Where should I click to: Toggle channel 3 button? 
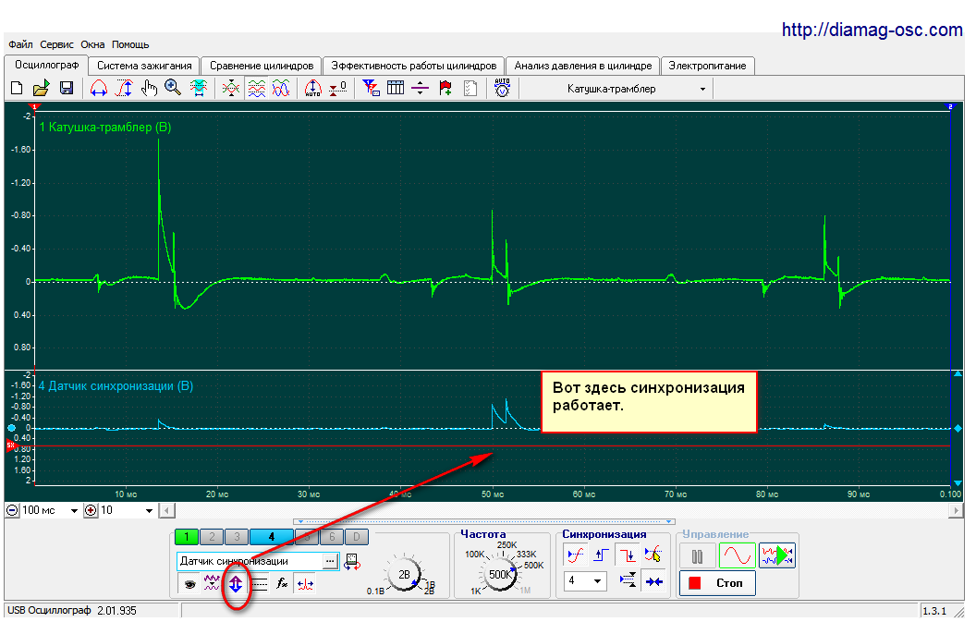point(237,536)
